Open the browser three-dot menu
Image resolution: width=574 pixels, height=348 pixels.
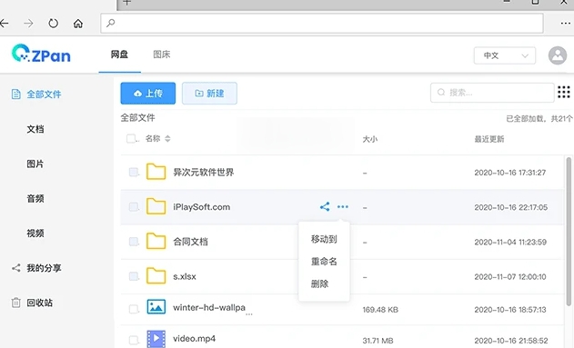point(565,24)
